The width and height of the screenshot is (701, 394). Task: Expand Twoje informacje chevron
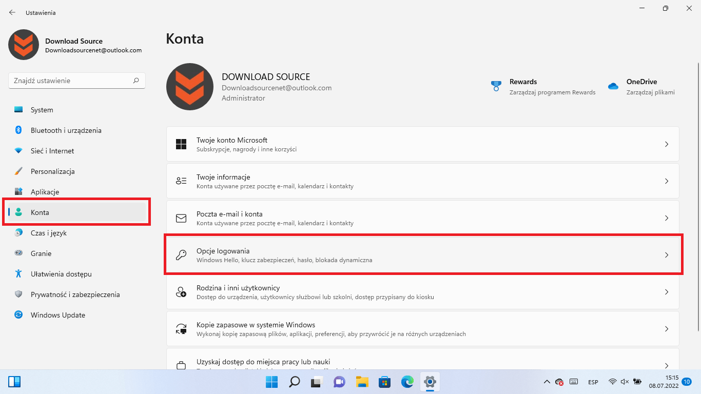[x=667, y=181]
